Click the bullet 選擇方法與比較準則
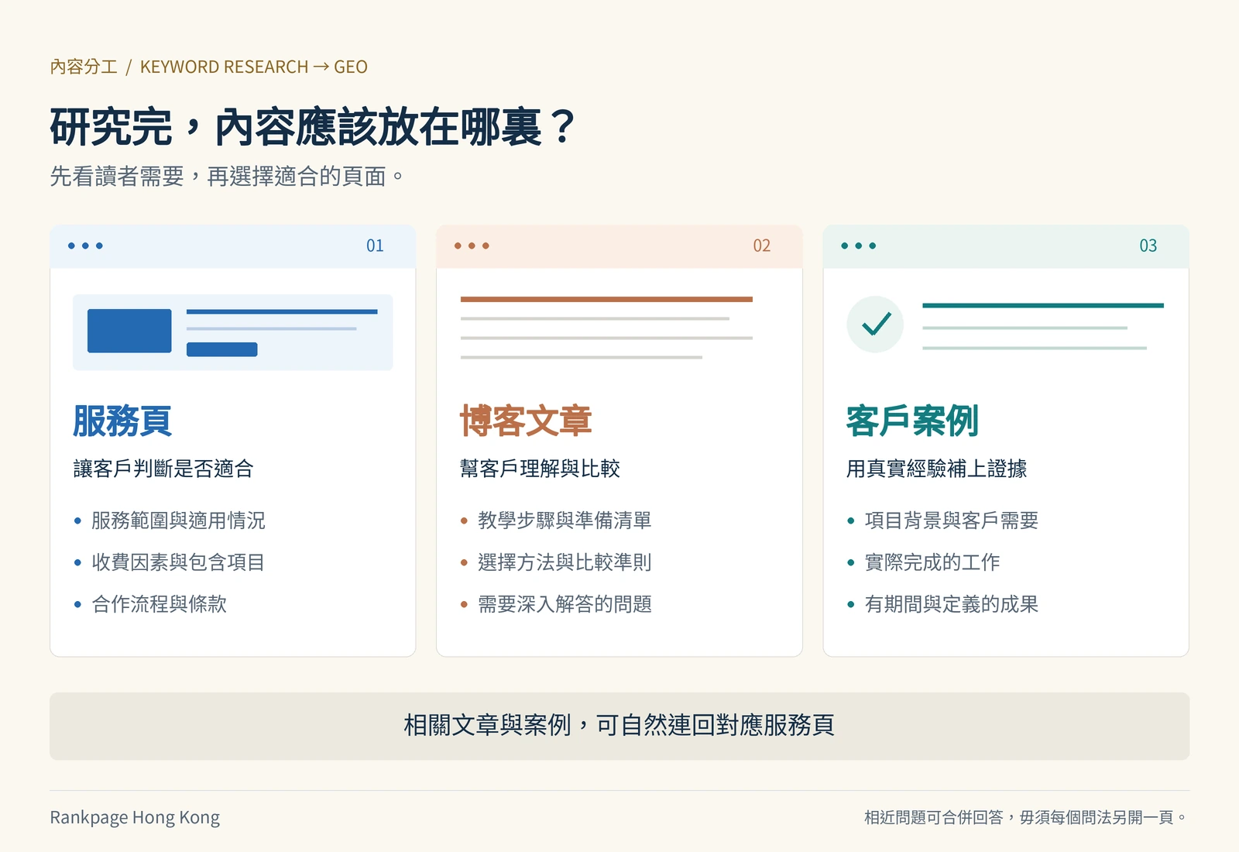 click(x=556, y=562)
